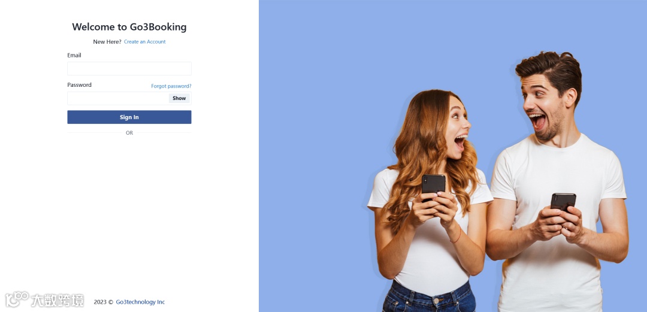
Task: Toggle Show password visibility
Action: [x=179, y=98]
